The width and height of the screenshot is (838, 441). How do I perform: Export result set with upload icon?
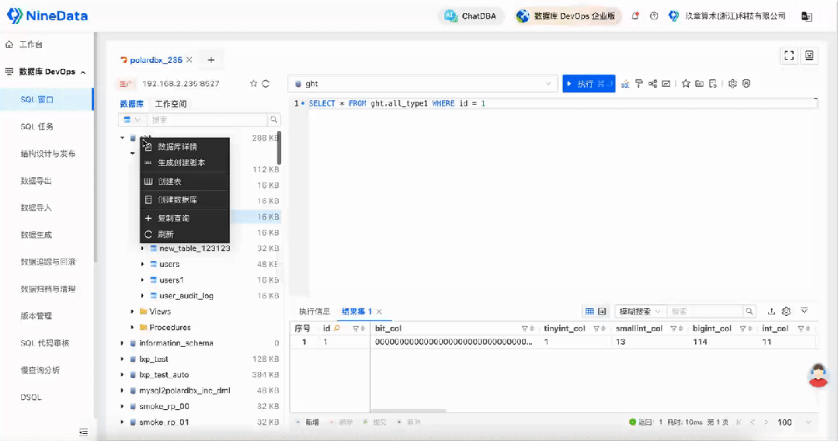[771, 311]
